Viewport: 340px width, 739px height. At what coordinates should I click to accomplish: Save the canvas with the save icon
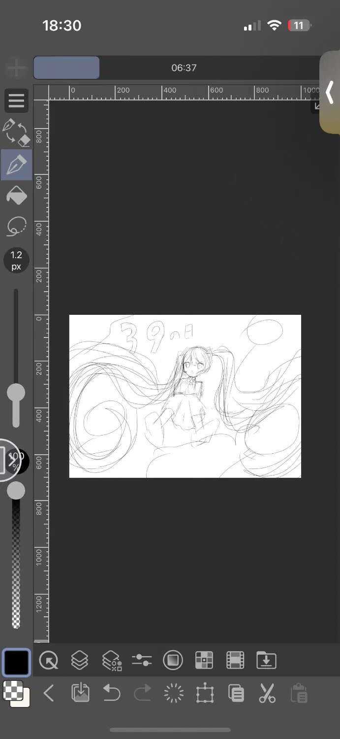pos(80,693)
